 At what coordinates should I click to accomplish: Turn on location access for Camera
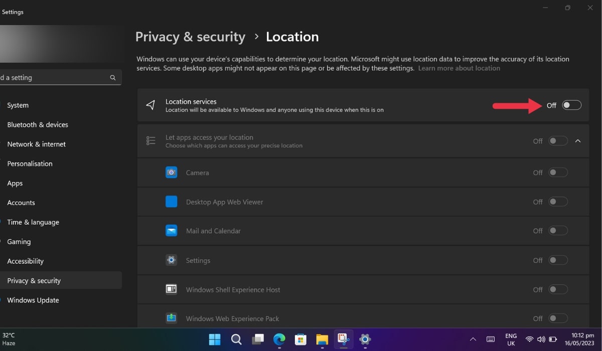point(558,172)
